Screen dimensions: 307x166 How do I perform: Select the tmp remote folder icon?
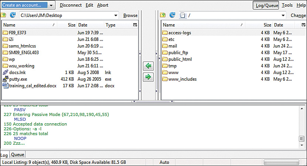pyautogui.click(x=165, y=66)
